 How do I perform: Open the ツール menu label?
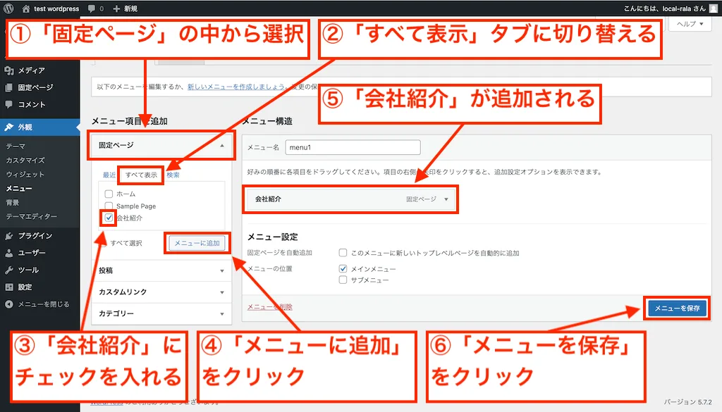[x=28, y=270]
